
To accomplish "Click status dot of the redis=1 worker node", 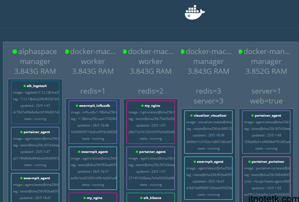I will click(x=67, y=52).
